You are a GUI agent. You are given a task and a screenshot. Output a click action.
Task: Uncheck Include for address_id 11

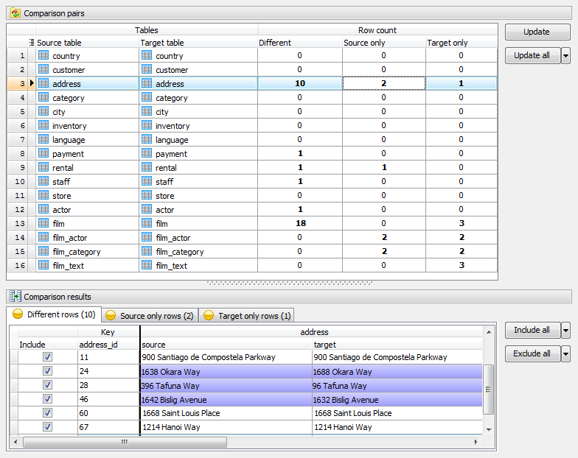tap(48, 357)
